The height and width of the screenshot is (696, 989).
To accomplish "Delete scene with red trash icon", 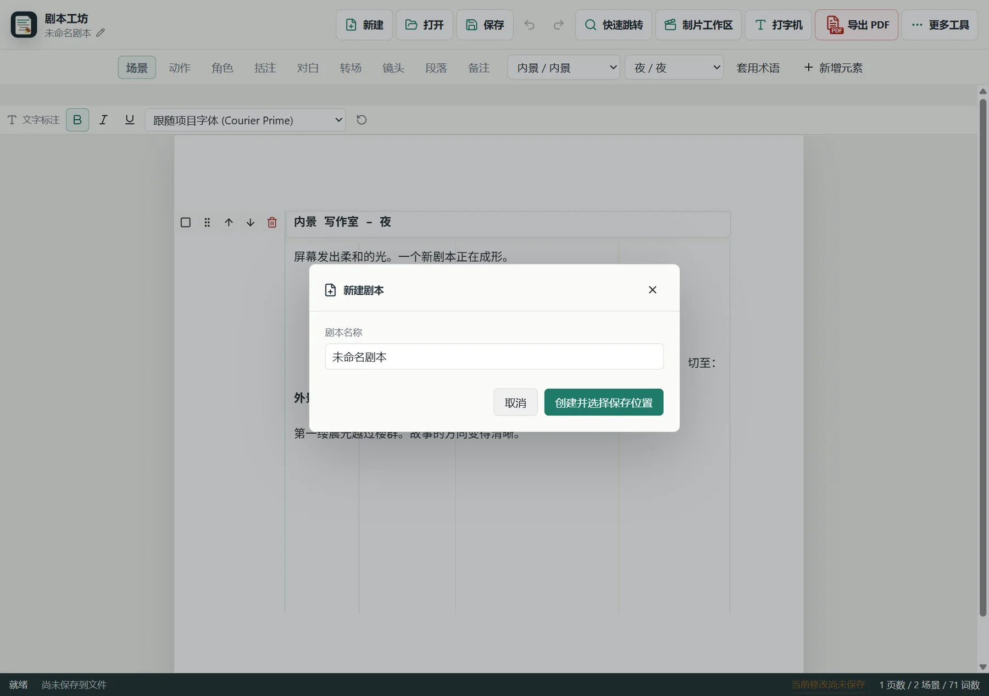I will 272,223.
